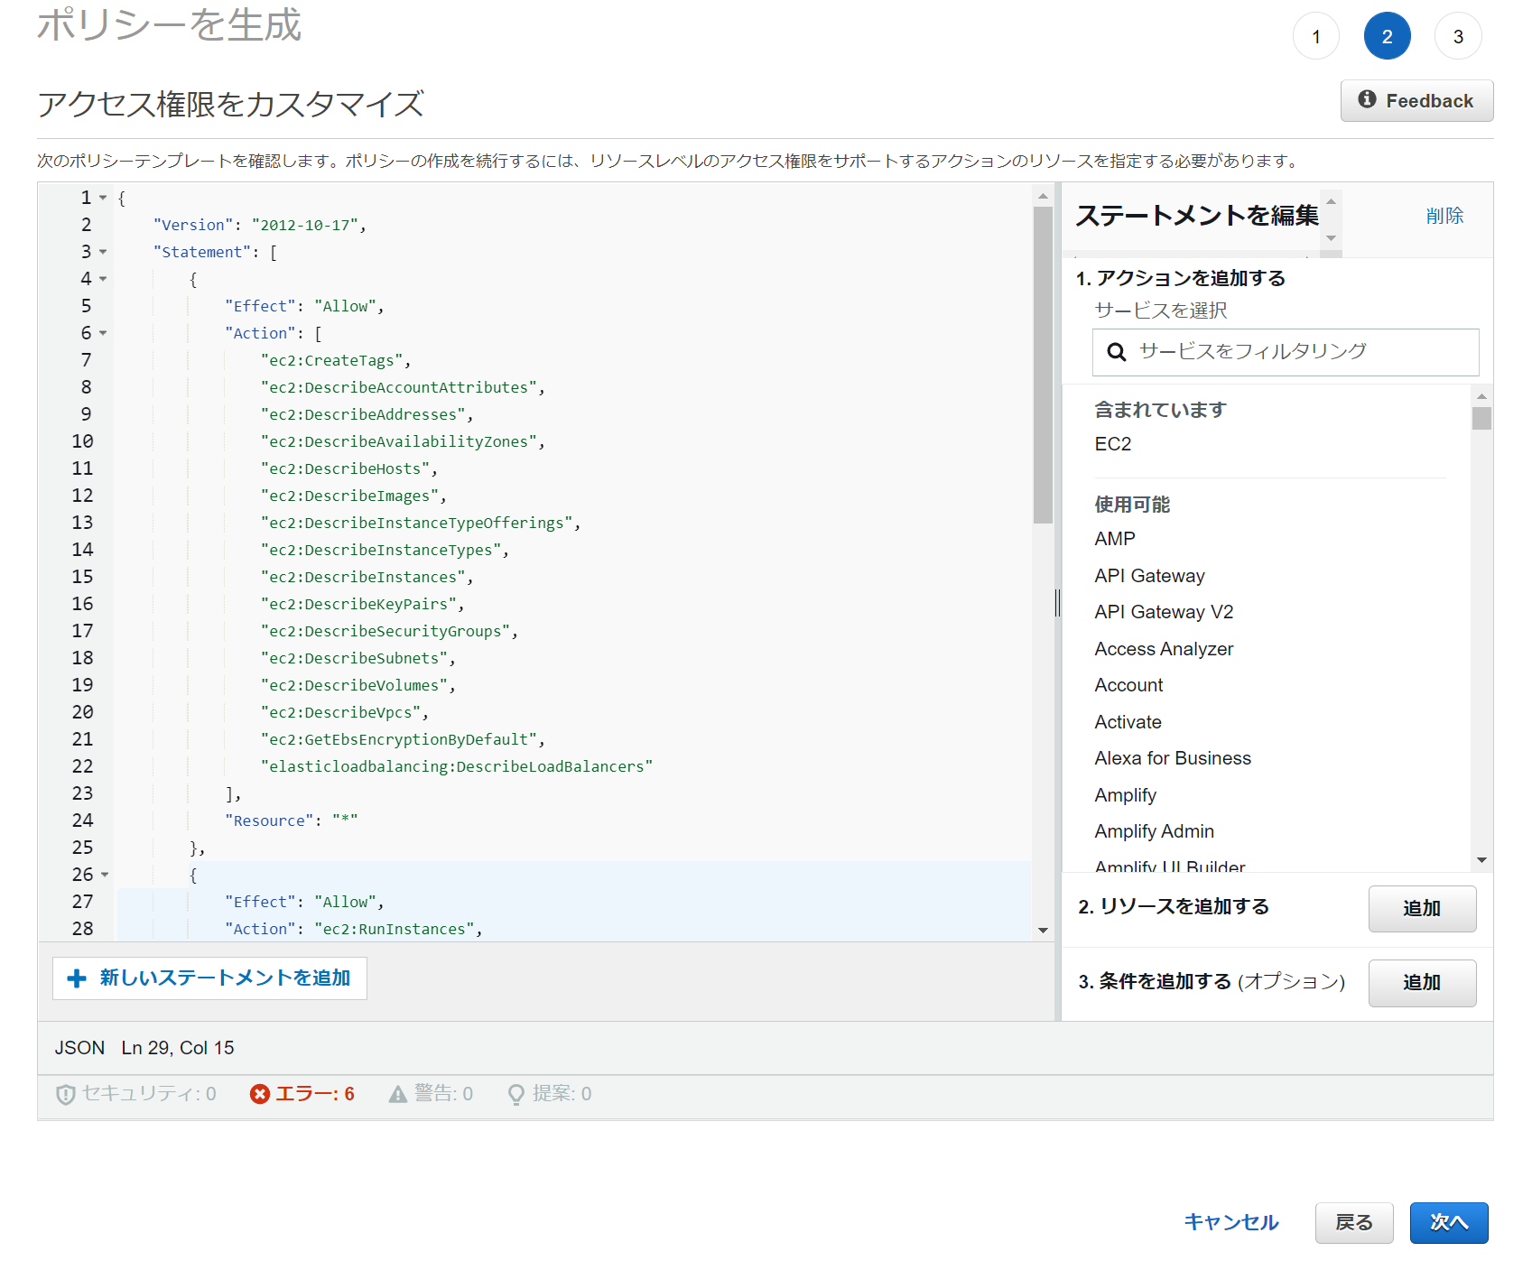
Task: Click the Feedback info icon
Action: [1367, 99]
